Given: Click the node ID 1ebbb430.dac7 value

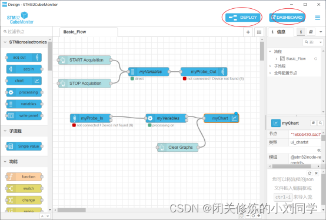Looking at the screenshot, I should 305,134.
